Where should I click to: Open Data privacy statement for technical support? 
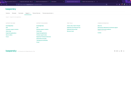pos(108,28)
